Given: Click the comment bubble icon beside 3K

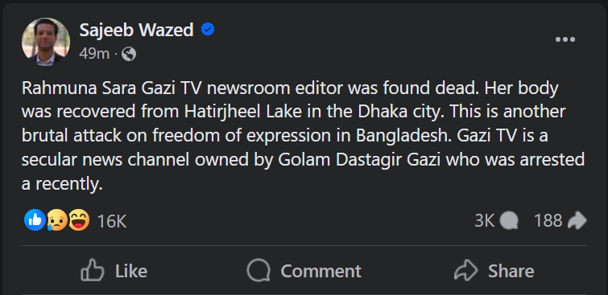Looking at the screenshot, I should (x=509, y=221).
